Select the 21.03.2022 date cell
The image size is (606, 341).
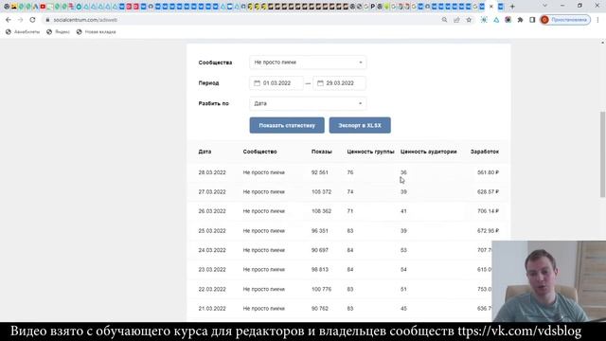click(x=212, y=309)
